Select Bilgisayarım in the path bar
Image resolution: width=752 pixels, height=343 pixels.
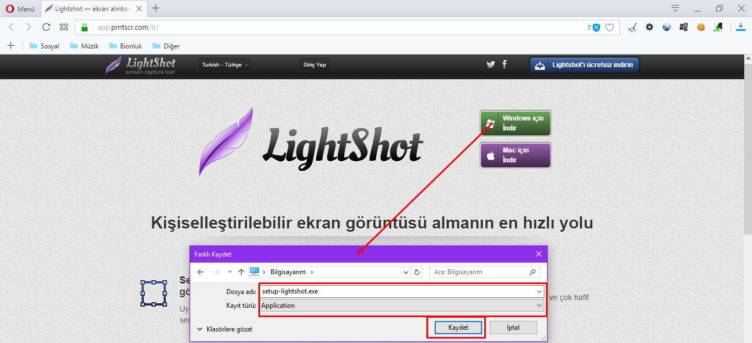(x=288, y=272)
